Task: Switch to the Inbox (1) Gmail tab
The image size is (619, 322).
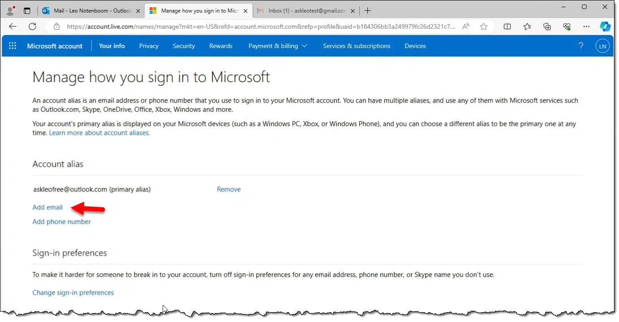Action: (306, 11)
